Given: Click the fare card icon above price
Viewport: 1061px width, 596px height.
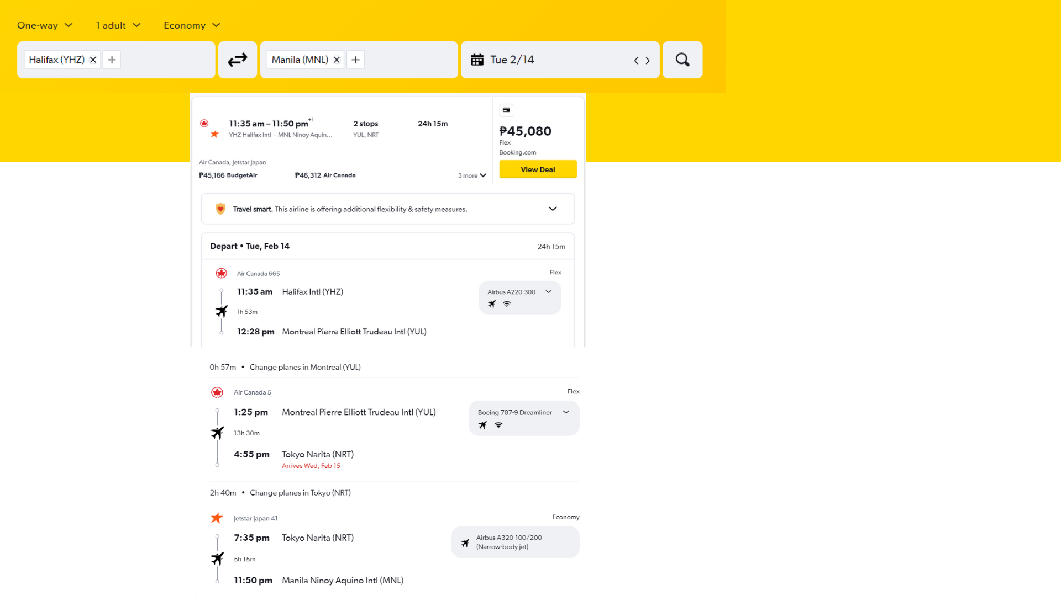Looking at the screenshot, I should (506, 110).
